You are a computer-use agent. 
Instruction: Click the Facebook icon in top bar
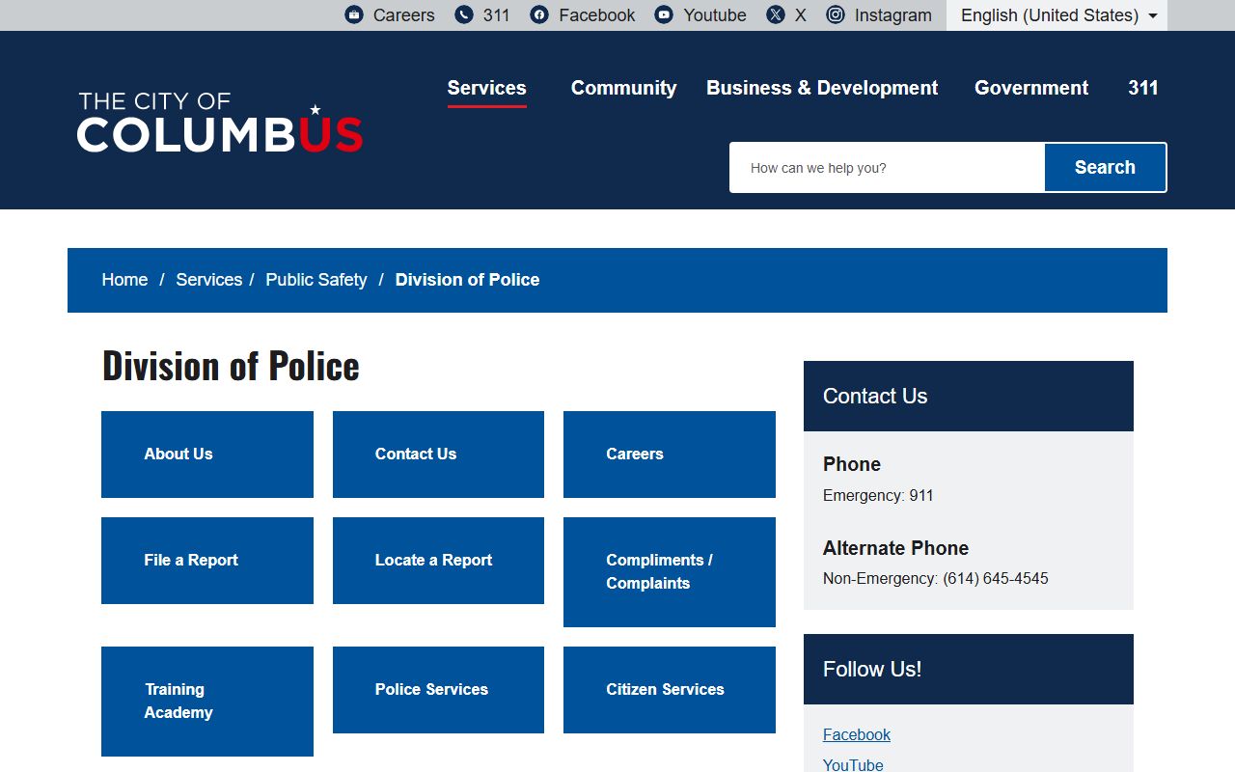539,14
